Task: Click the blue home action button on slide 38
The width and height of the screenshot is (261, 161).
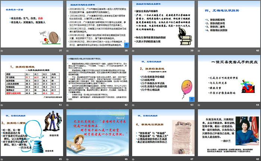Action: (126, 45)
